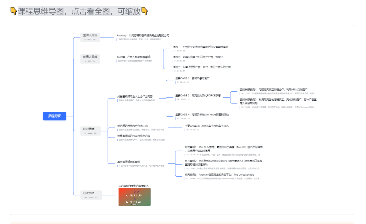This screenshot has height=224, width=366.
Task: Click the 主要CASE 2 FORCE杂志 node
Action: [x=198, y=95]
